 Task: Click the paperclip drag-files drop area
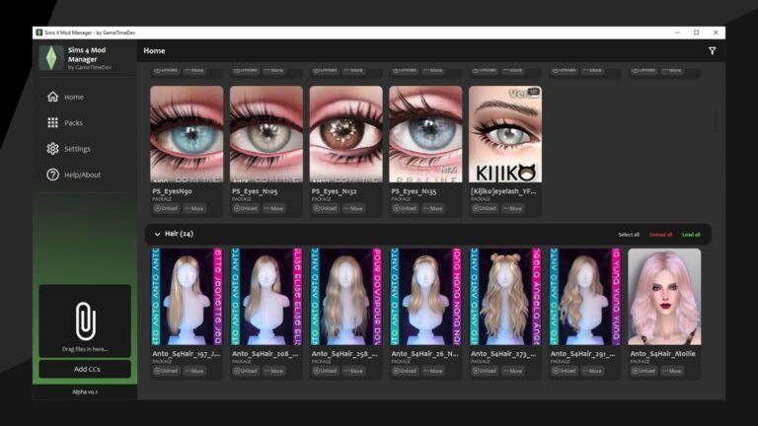point(85,321)
